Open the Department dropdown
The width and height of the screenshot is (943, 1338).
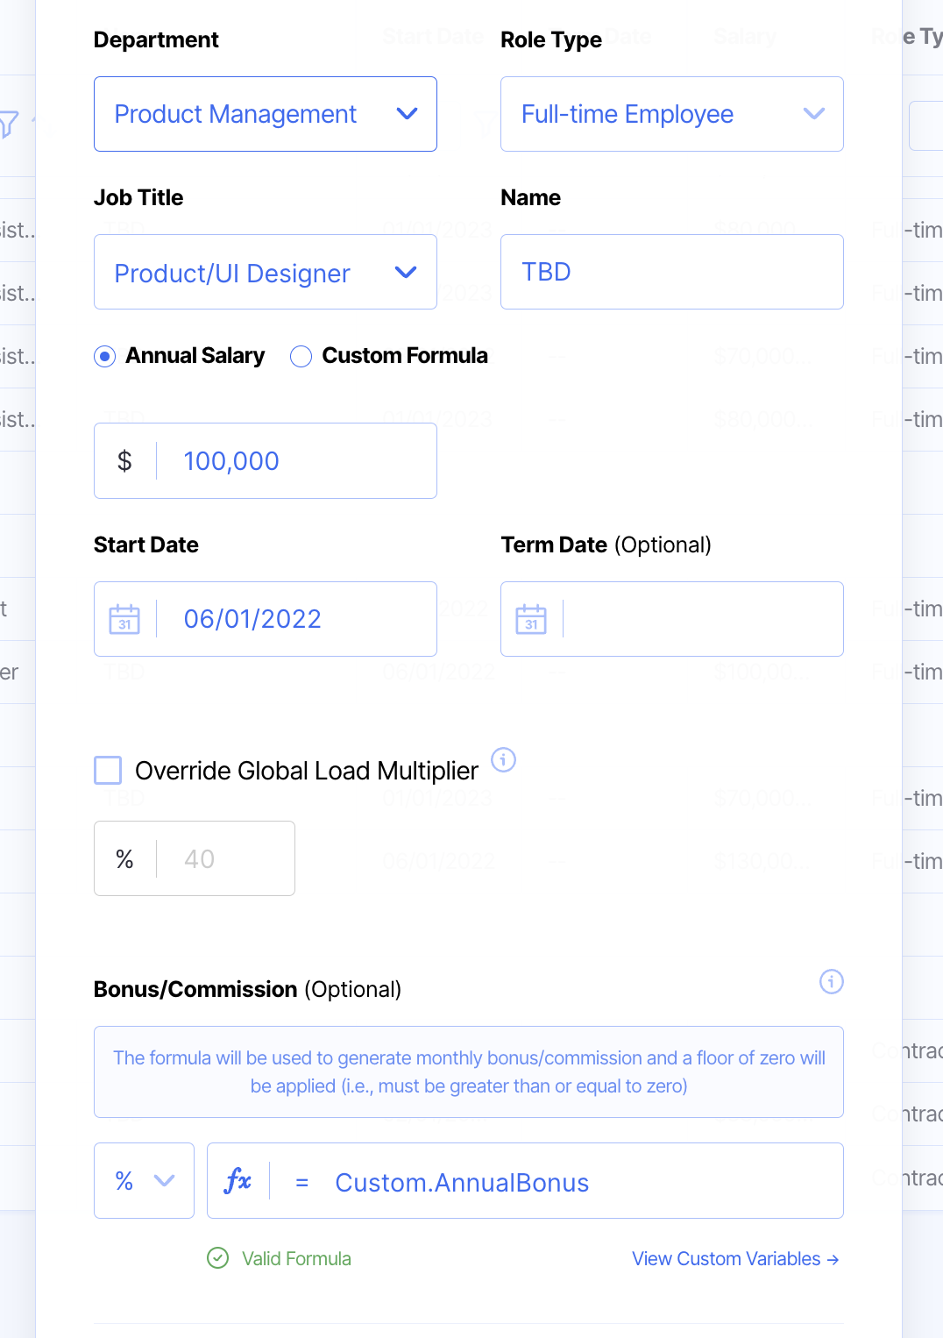point(265,114)
